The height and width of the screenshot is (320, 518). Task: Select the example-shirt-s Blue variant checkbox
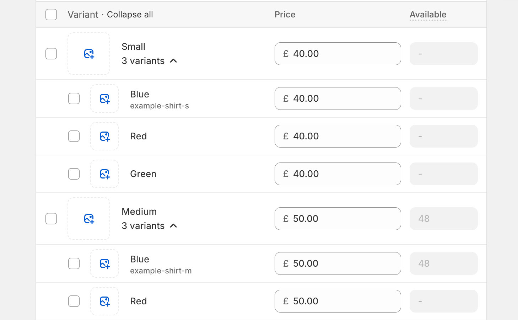74,98
